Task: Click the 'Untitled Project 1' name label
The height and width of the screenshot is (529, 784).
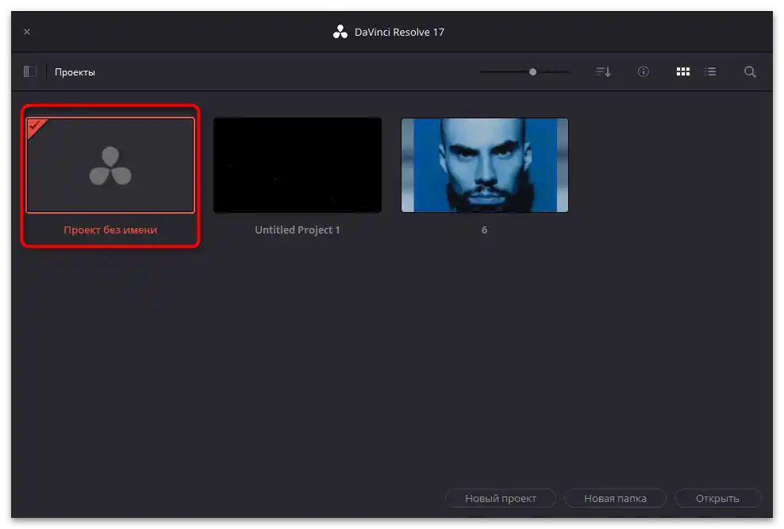Action: [x=298, y=230]
